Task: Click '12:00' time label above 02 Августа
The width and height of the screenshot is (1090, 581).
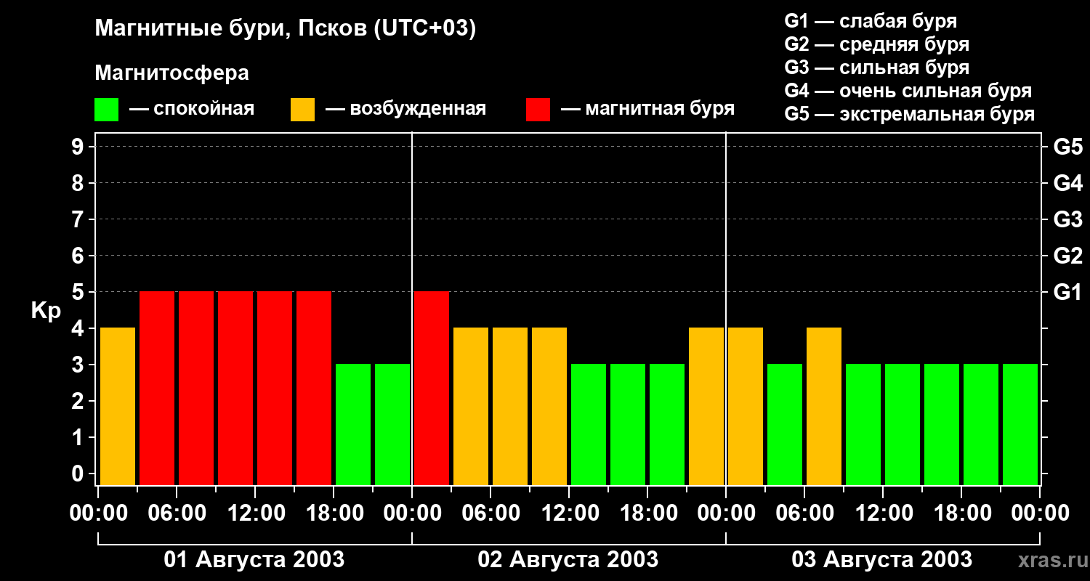Action: coord(569,513)
